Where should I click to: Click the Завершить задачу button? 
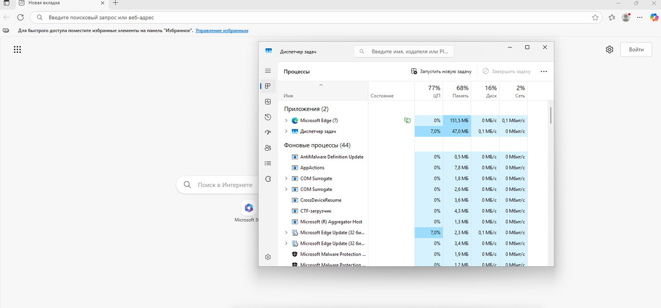pyautogui.click(x=506, y=71)
